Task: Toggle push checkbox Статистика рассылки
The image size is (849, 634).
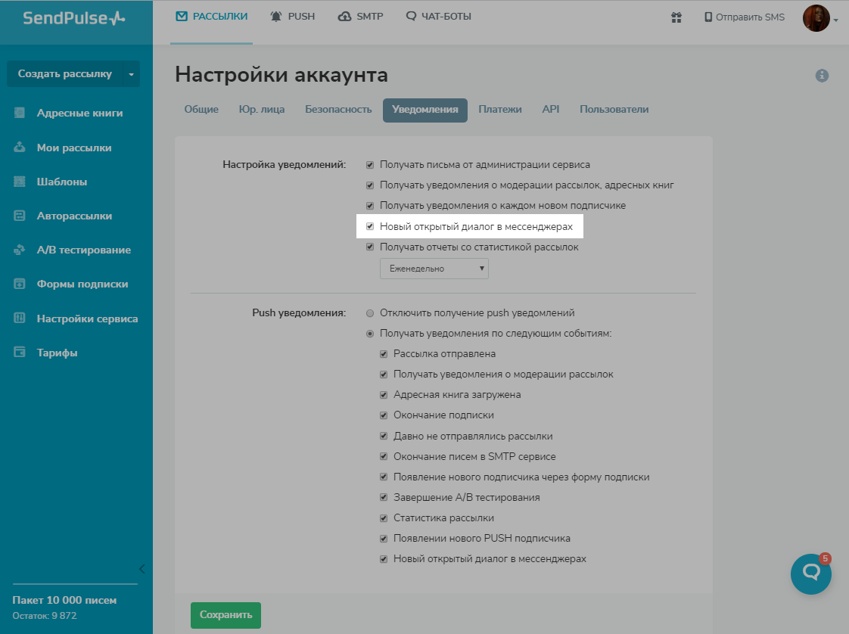Action: (384, 518)
